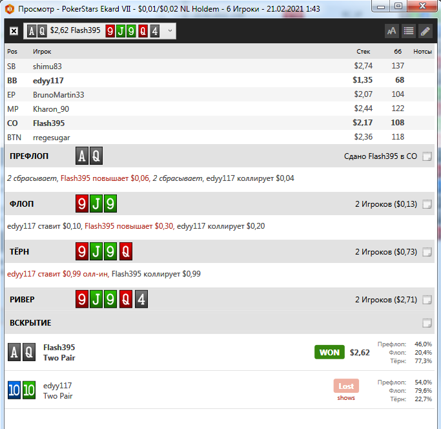Select player Flash395 in the CO row

tap(220, 123)
